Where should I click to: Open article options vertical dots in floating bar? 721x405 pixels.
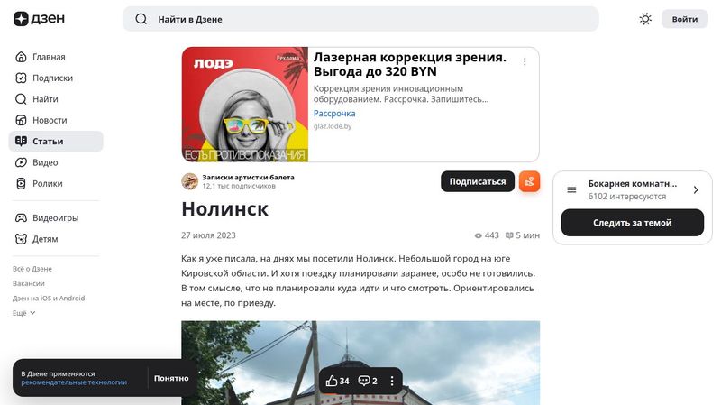(x=392, y=381)
